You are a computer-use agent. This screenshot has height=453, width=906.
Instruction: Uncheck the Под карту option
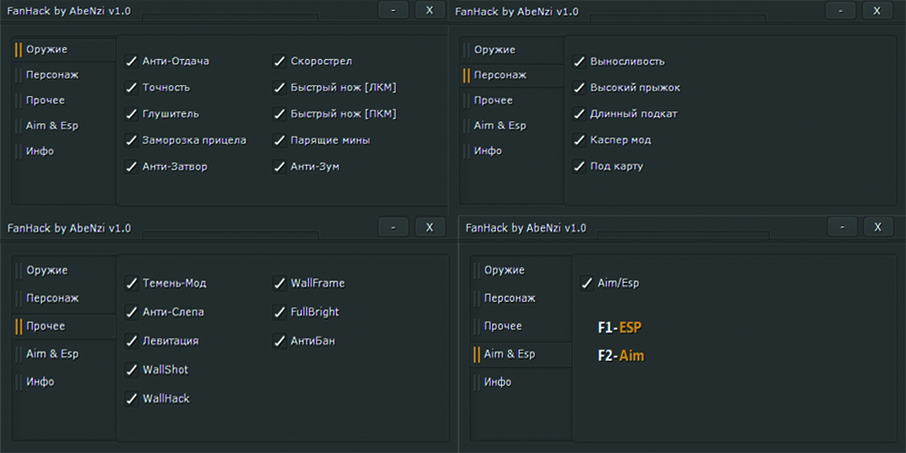pyautogui.click(x=580, y=167)
